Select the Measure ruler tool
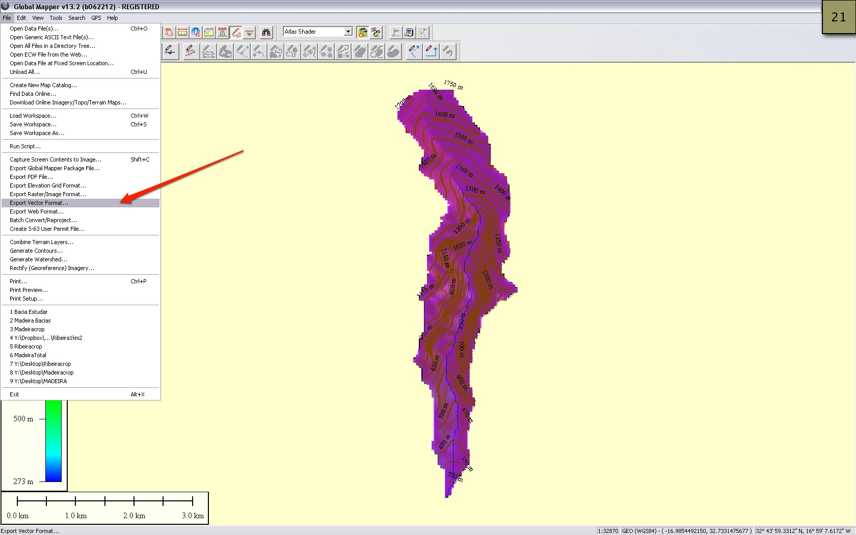This screenshot has width=856, height=535. (x=182, y=32)
